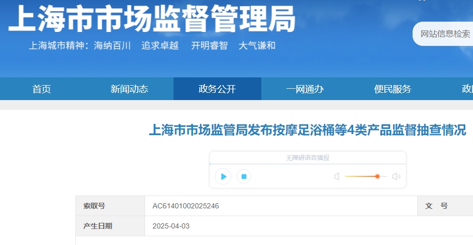Click the high-volume speaker icon
The image size is (473, 245).
(x=396, y=176)
